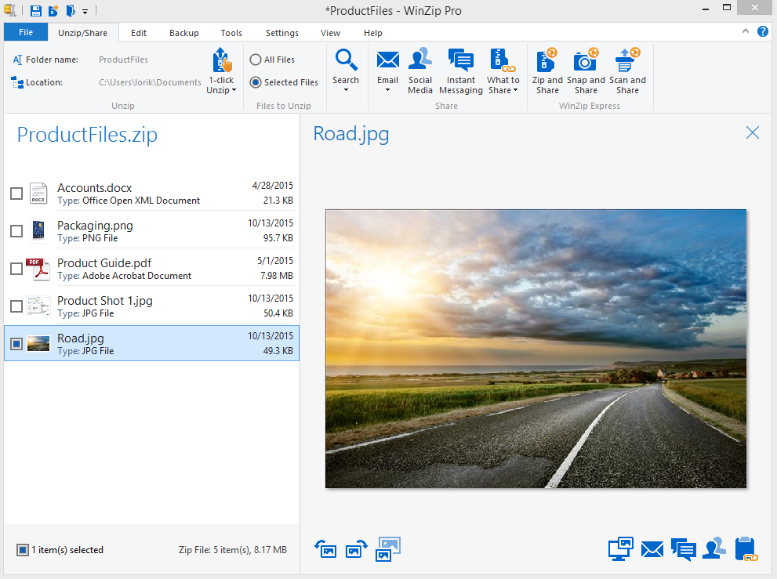The height and width of the screenshot is (579, 777).
Task: Click the Folder name rename icon
Action: click(17, 60)
